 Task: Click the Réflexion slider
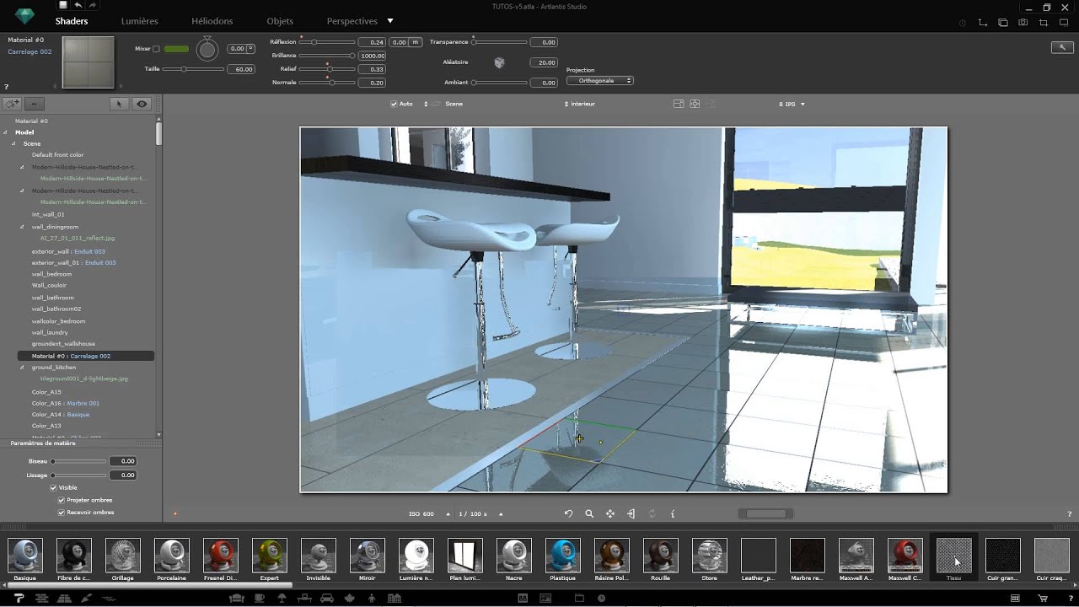(x=327, y=42)
